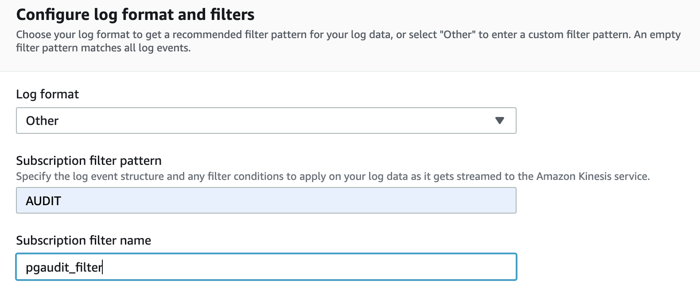
Task: Click the 'Subscription filter name' label
Action: tap(83, 240)
